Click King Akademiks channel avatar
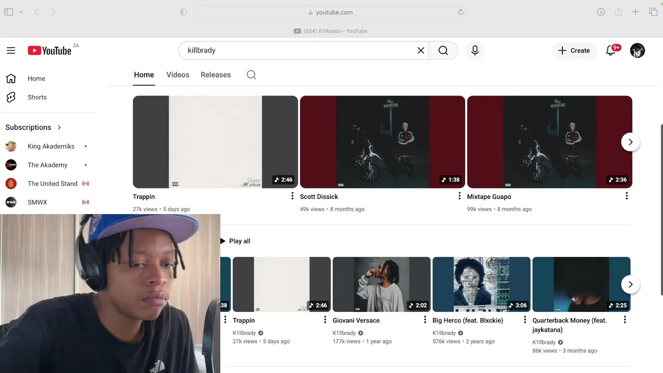 [11, 146]
